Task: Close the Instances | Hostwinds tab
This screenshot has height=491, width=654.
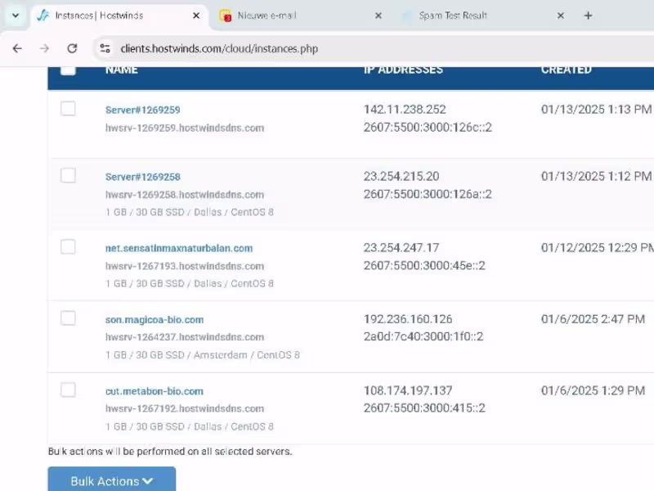Action: tap(196, 16)
